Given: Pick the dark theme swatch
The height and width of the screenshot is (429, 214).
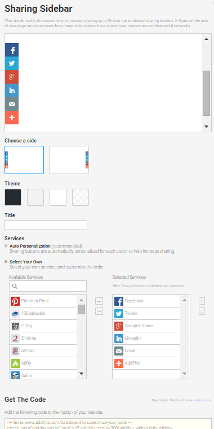Looking at the screenshot, I should pos(13,197).
